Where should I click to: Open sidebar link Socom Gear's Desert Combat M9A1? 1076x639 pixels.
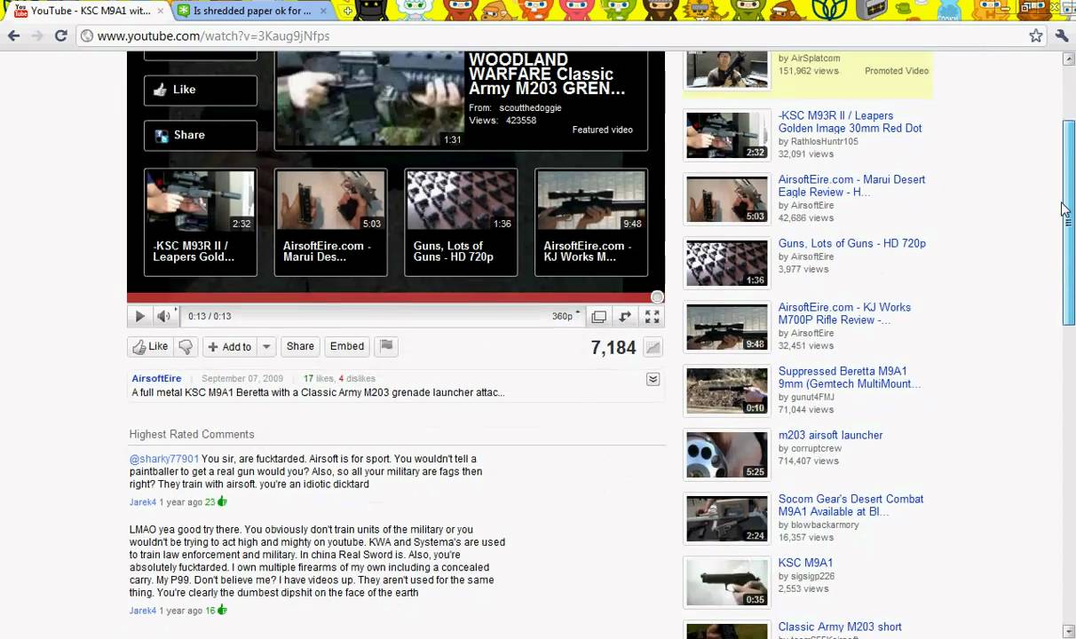click(851, 505)
